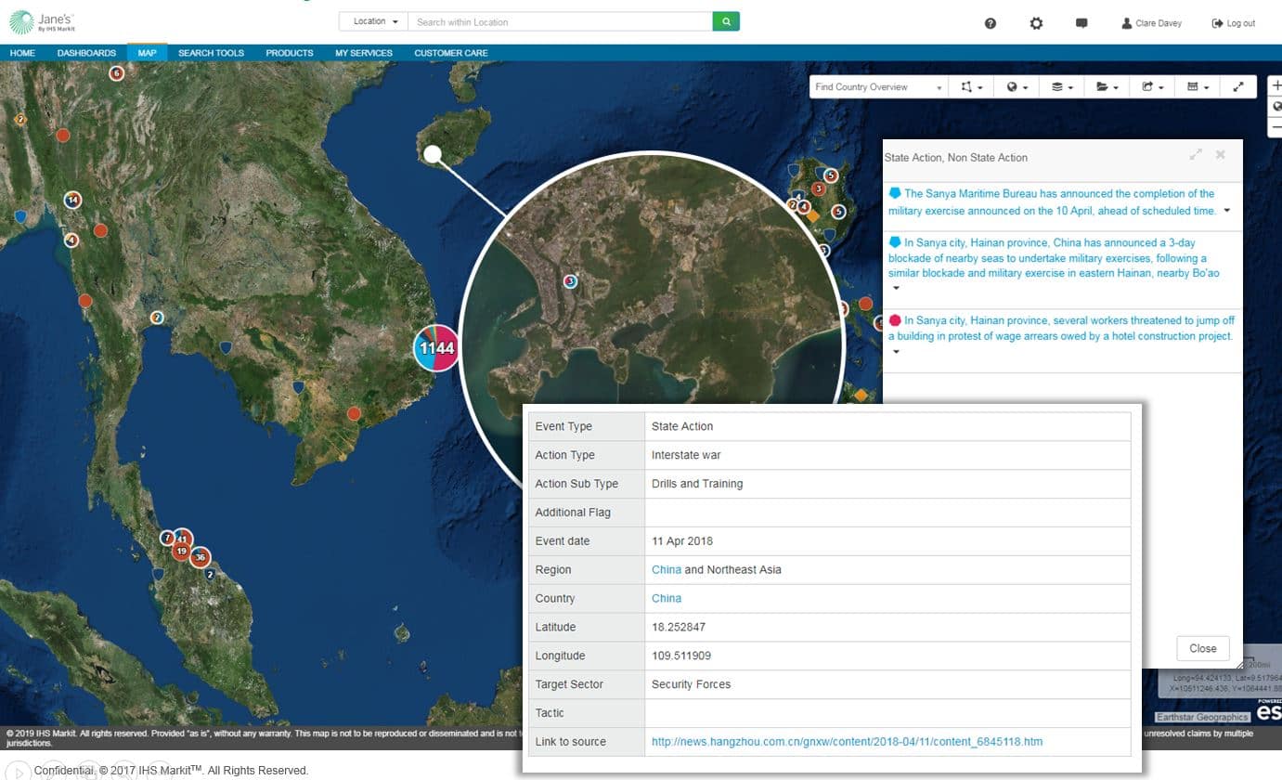
Task: Click into the Search within Location field
Action: coord(562,21)
